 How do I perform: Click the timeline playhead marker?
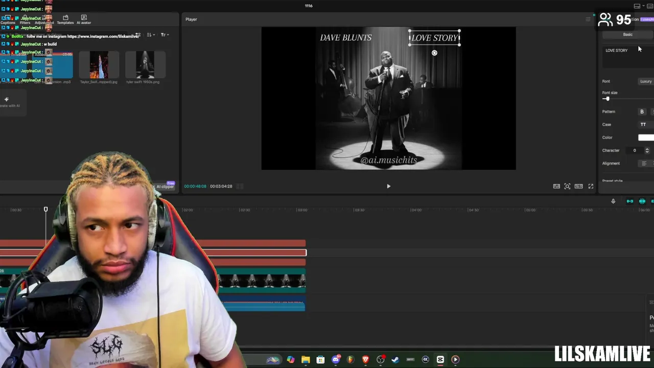coord(45,209)
